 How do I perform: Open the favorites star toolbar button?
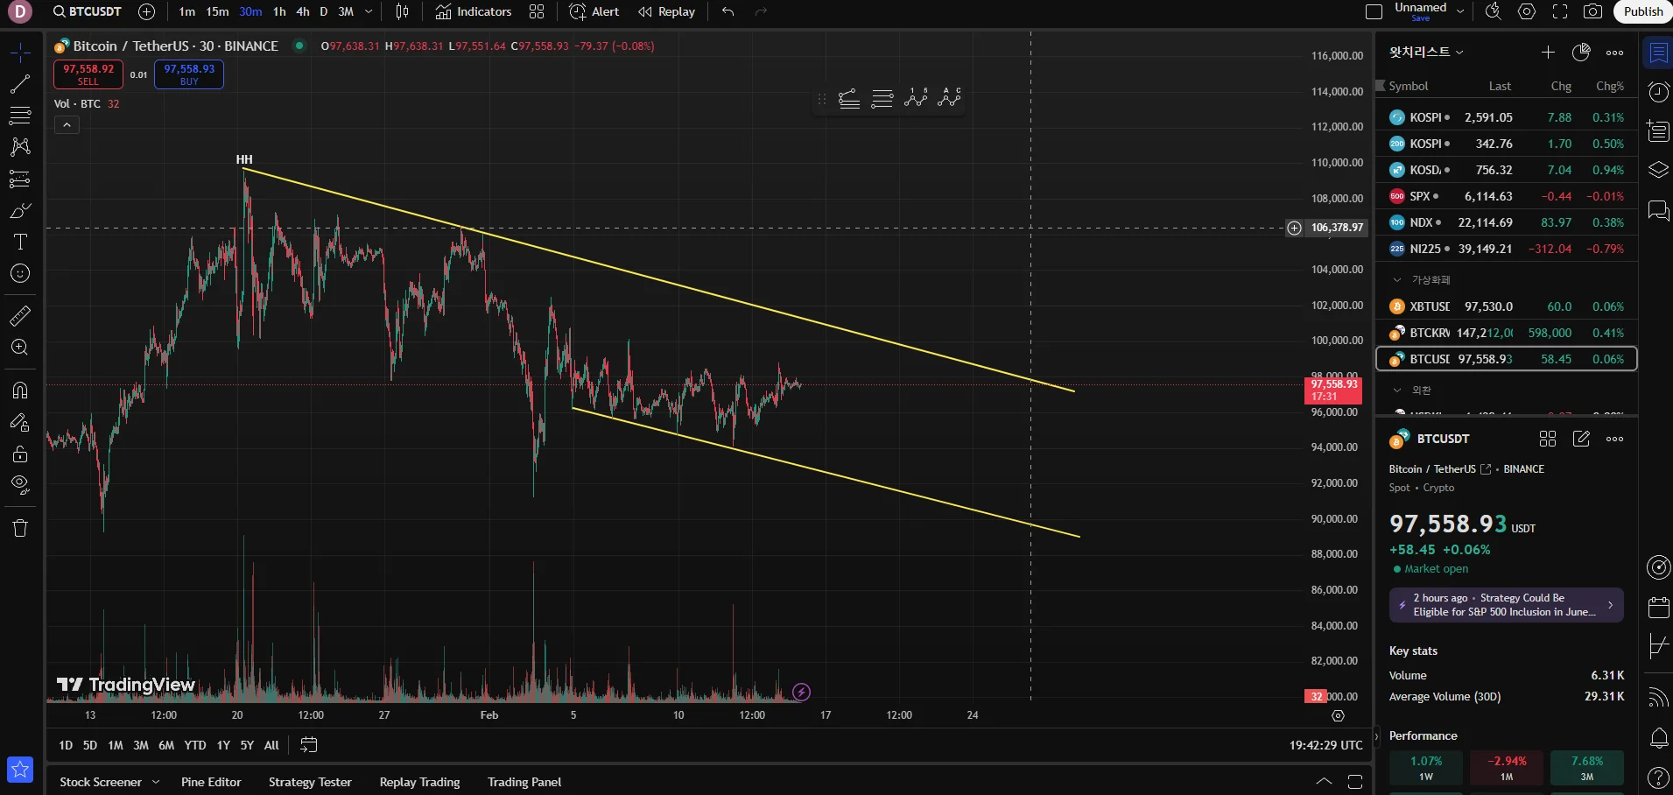(20, 770)
